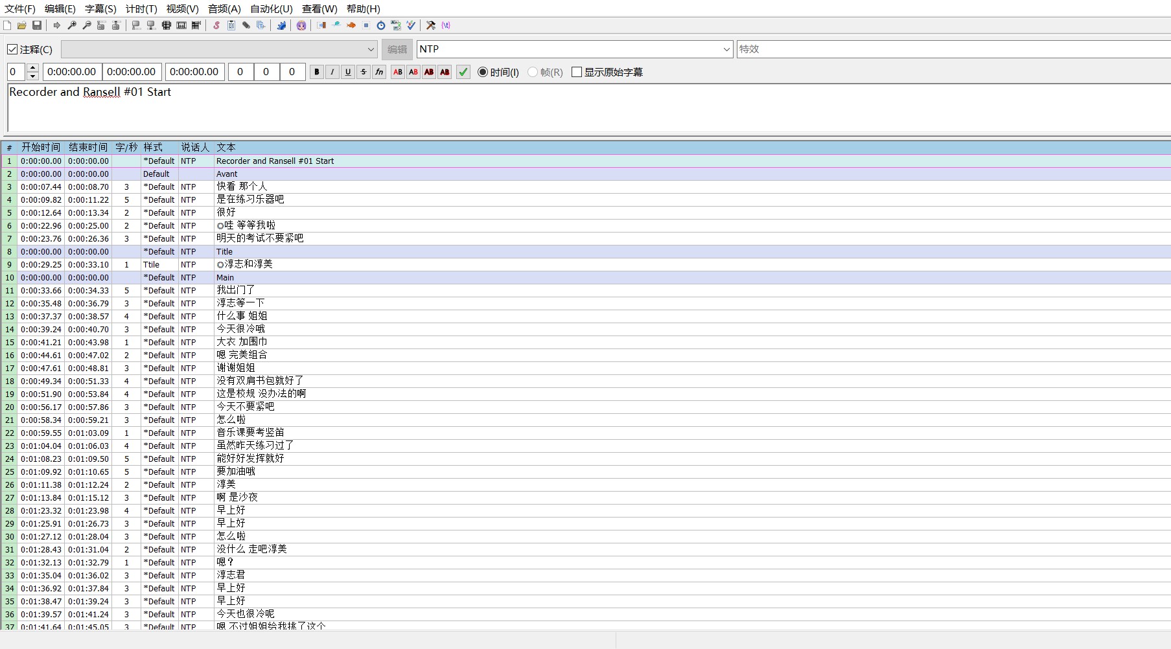Click the Jump To arrow icon
This screenshot has height=649, width=1171.
57,25
